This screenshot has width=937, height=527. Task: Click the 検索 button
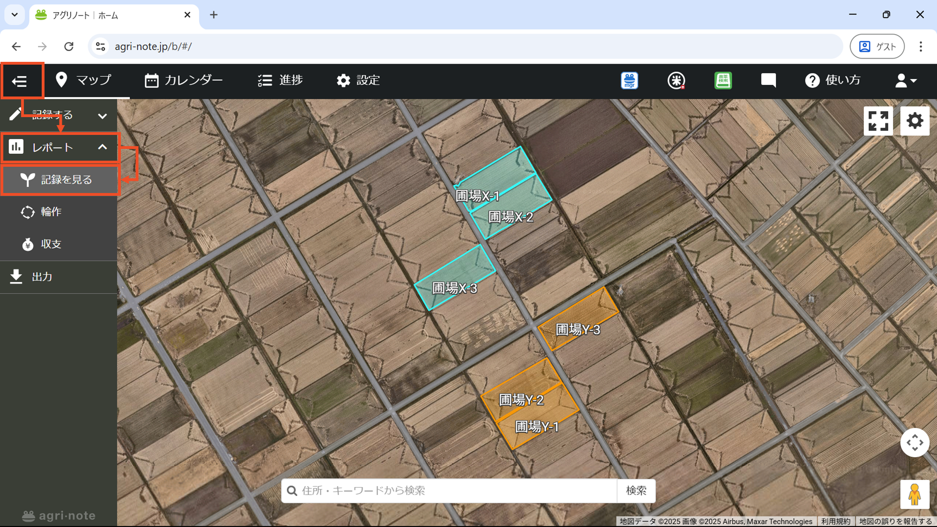[636, 490]
